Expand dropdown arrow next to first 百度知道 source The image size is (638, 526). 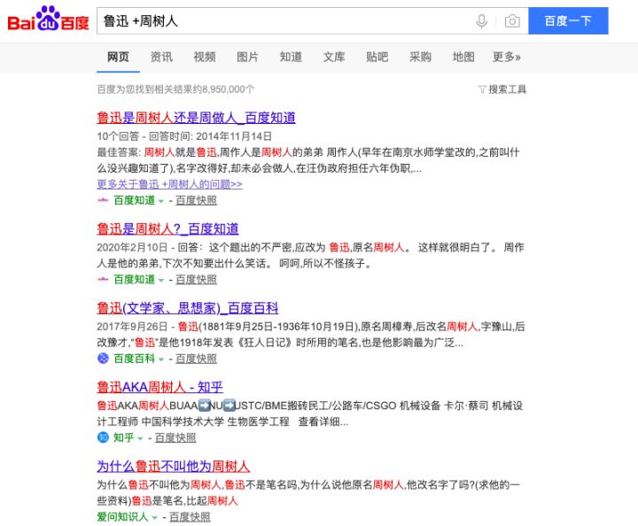[161, 201]
